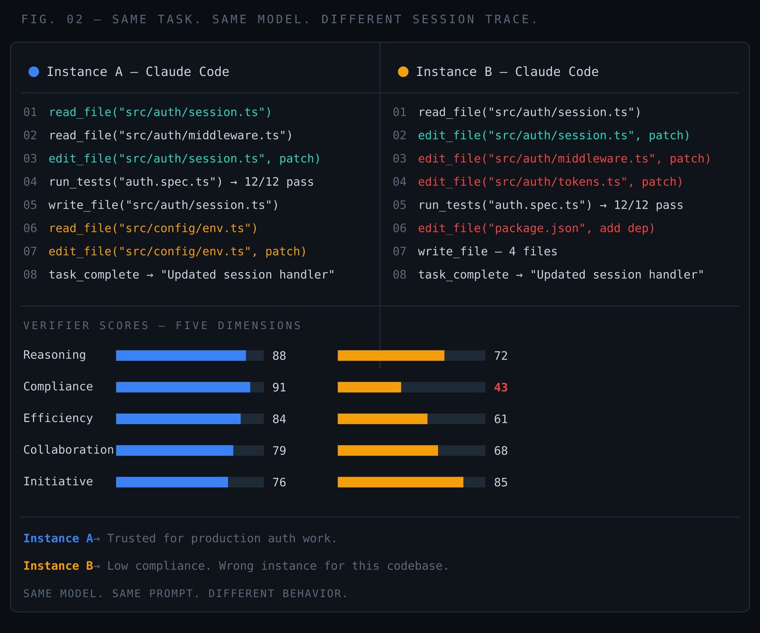The image size is (760, 633).
Task: Click the red score value 43
Action: [501, 388]
